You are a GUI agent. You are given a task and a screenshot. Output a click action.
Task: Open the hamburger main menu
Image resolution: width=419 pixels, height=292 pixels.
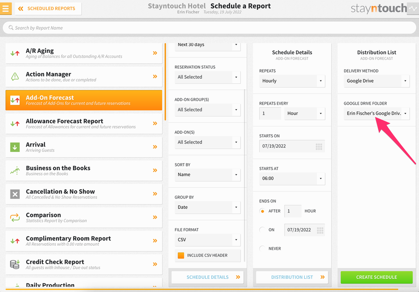point(5,9)
